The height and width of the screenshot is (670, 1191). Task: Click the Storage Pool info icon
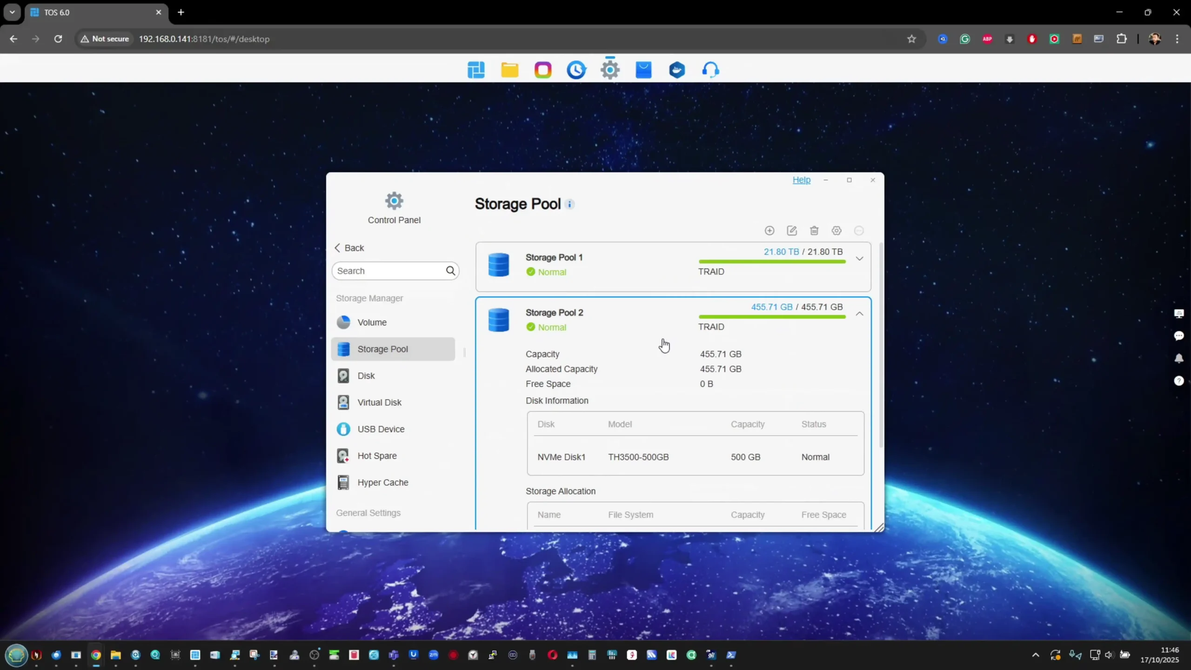[x=570, y=204]
